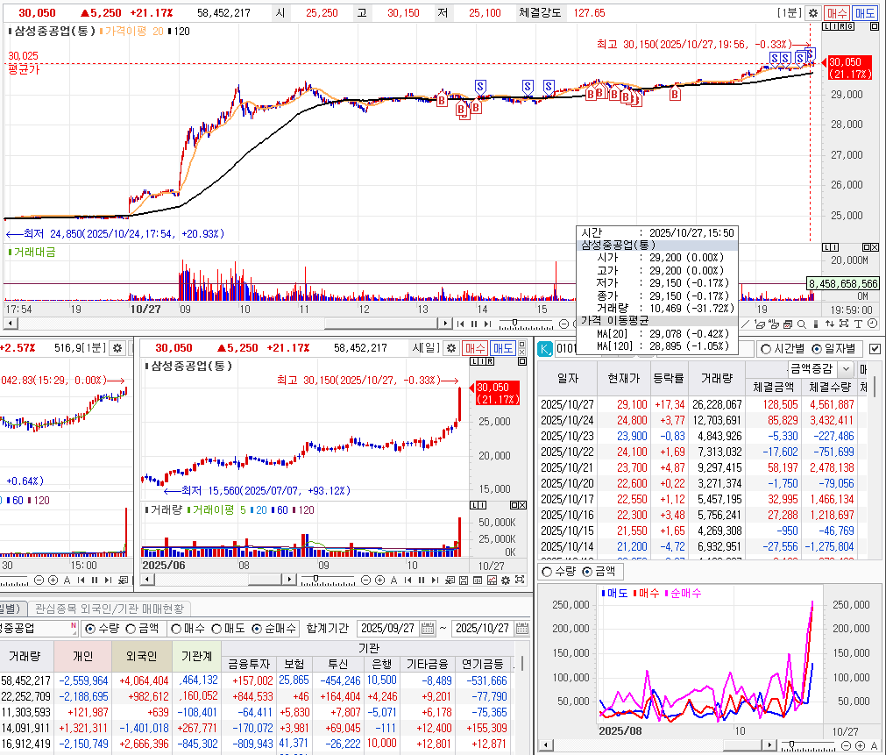Toggle the checkbox right of 일자별
Viewport: 886px width, 755px height.
coord(875,349)
